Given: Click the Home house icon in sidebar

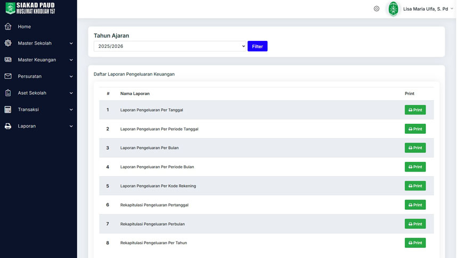Looking at the screenshot, I should pyautogui.click(x=8, y=27).
